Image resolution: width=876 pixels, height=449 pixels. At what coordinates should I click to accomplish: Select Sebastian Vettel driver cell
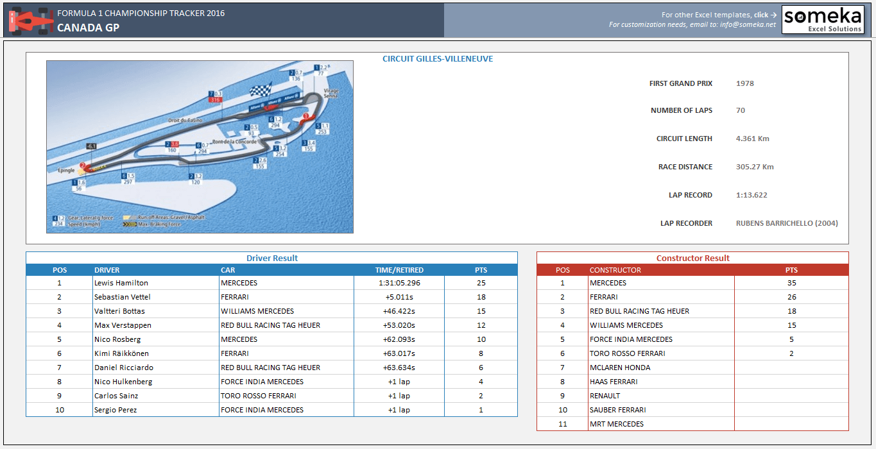click(156, 297)
